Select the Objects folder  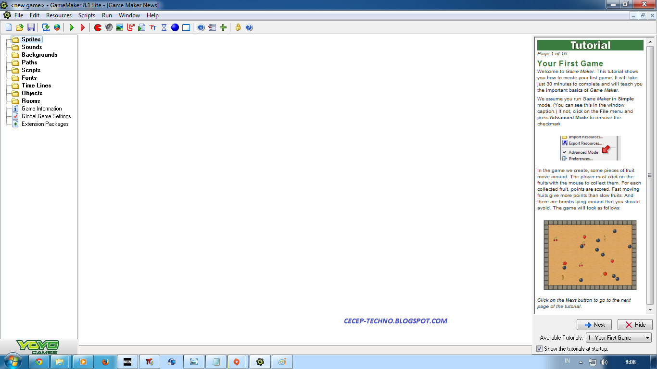[x=32, y=93]
